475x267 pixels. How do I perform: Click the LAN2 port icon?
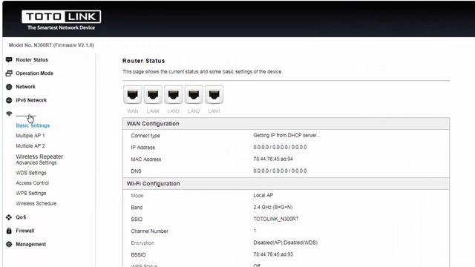(194, 95)
